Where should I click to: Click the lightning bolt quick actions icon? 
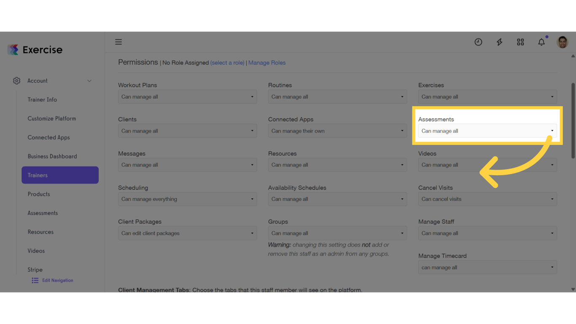click(x=499, y=42)
